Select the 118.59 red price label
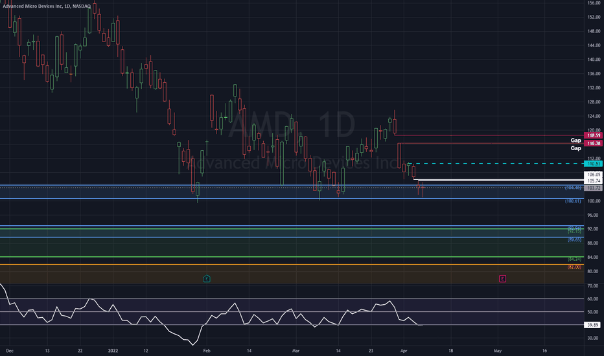 point(593,135)
